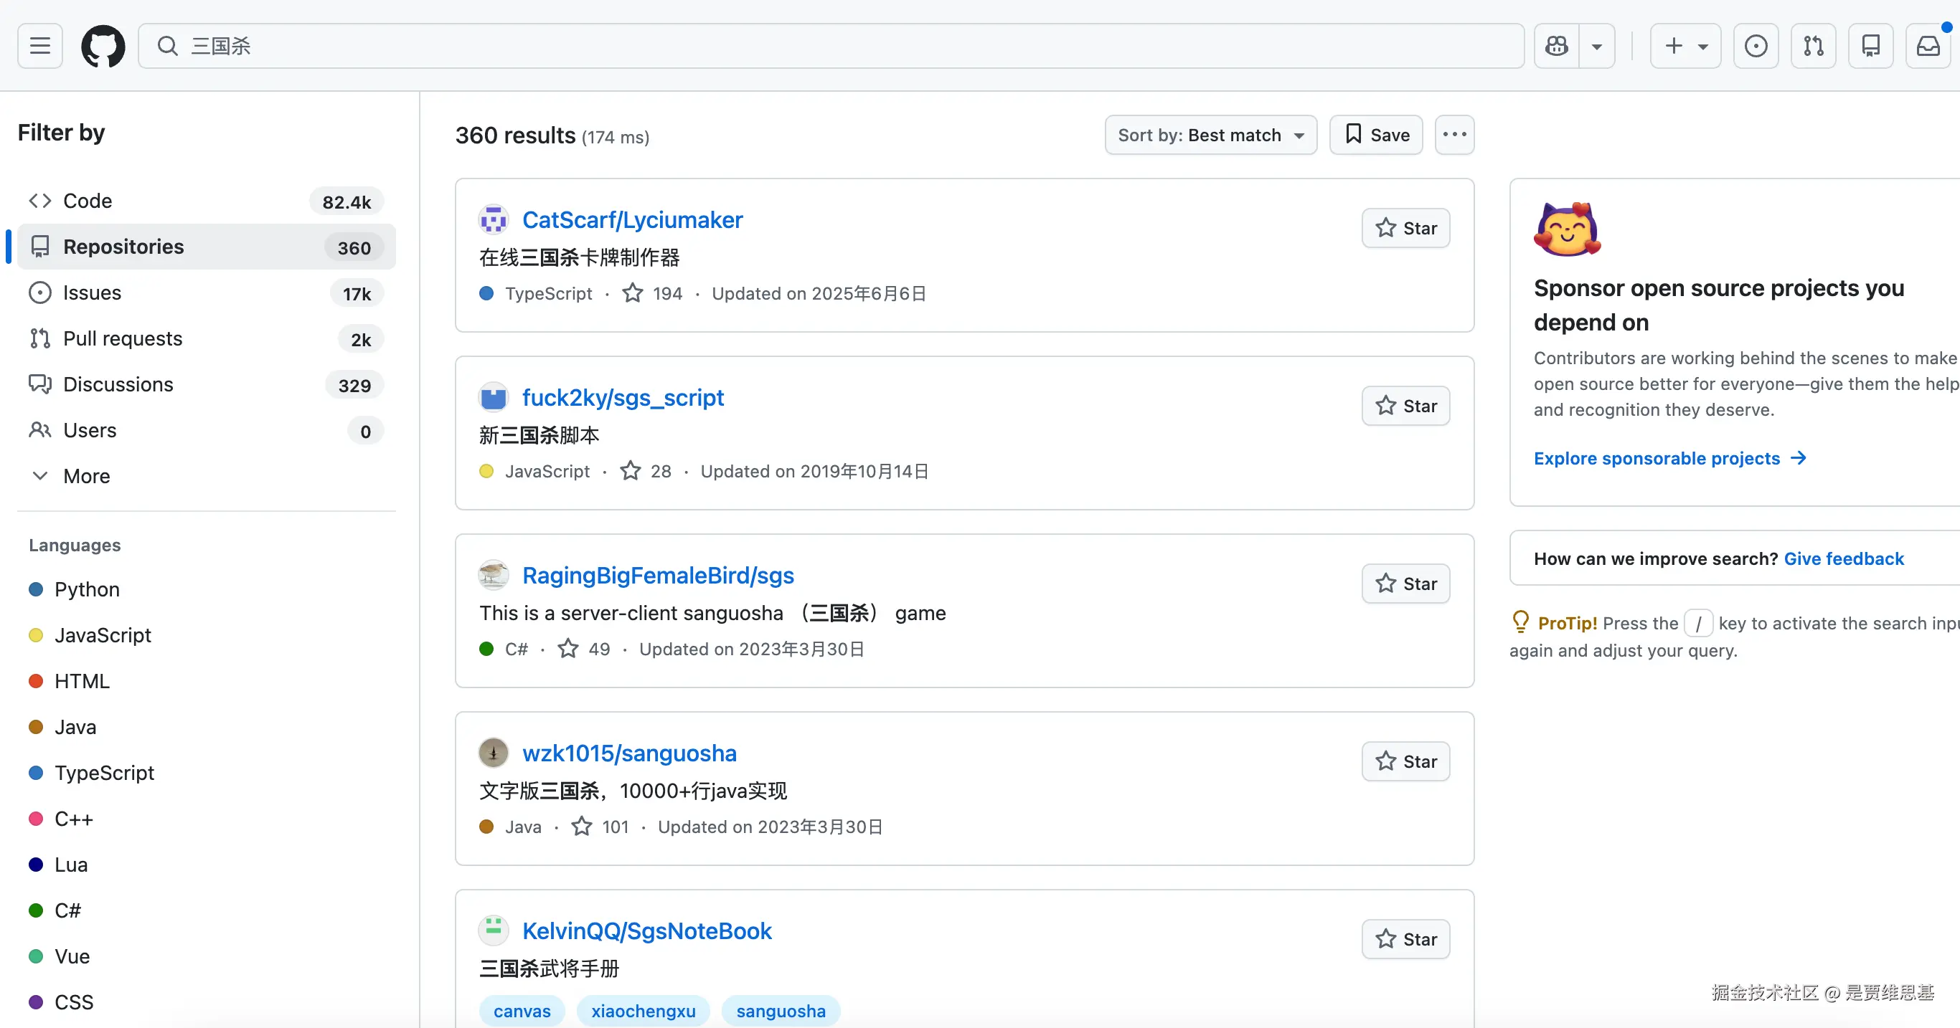Go to GitHub homepage via Octocat logo
This screenshot has width=1960, height=1028.
pos(103,46)
